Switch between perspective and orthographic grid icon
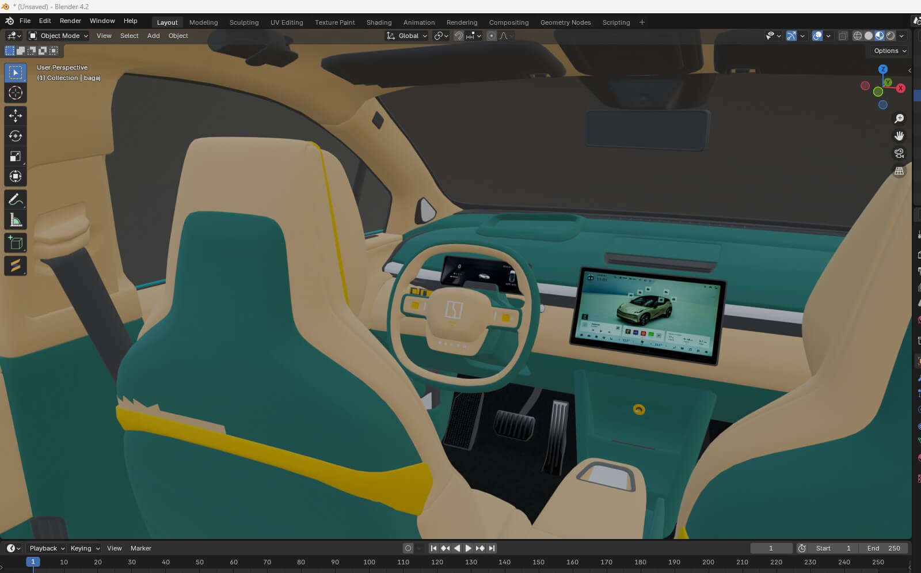 click(x=899, y=171)
